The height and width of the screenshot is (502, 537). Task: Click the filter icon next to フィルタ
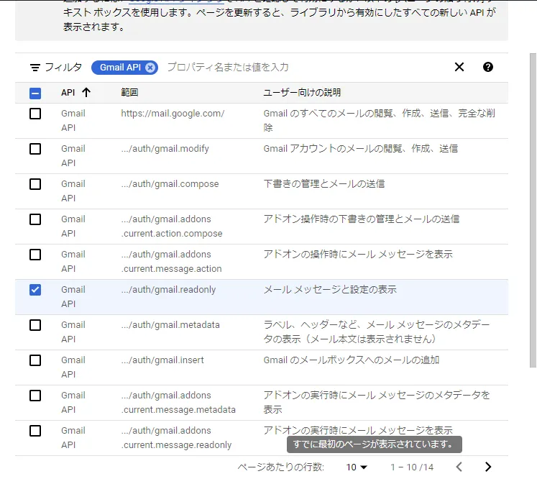[35, 67]
